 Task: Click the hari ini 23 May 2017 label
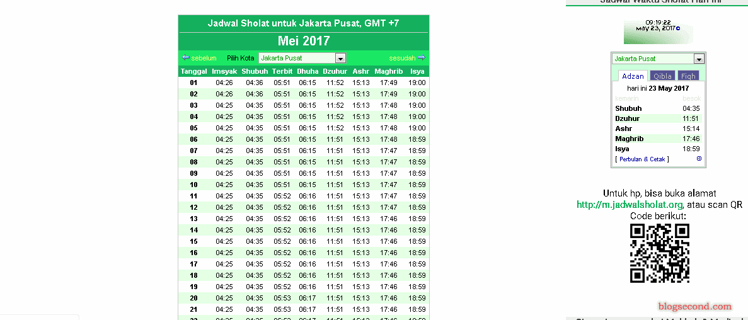coord(658,88)
